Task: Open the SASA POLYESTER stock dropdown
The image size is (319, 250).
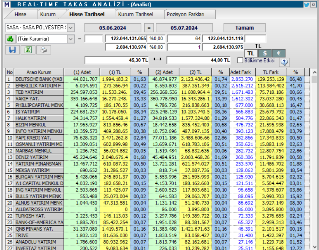Action: click(x=71, y=27)
